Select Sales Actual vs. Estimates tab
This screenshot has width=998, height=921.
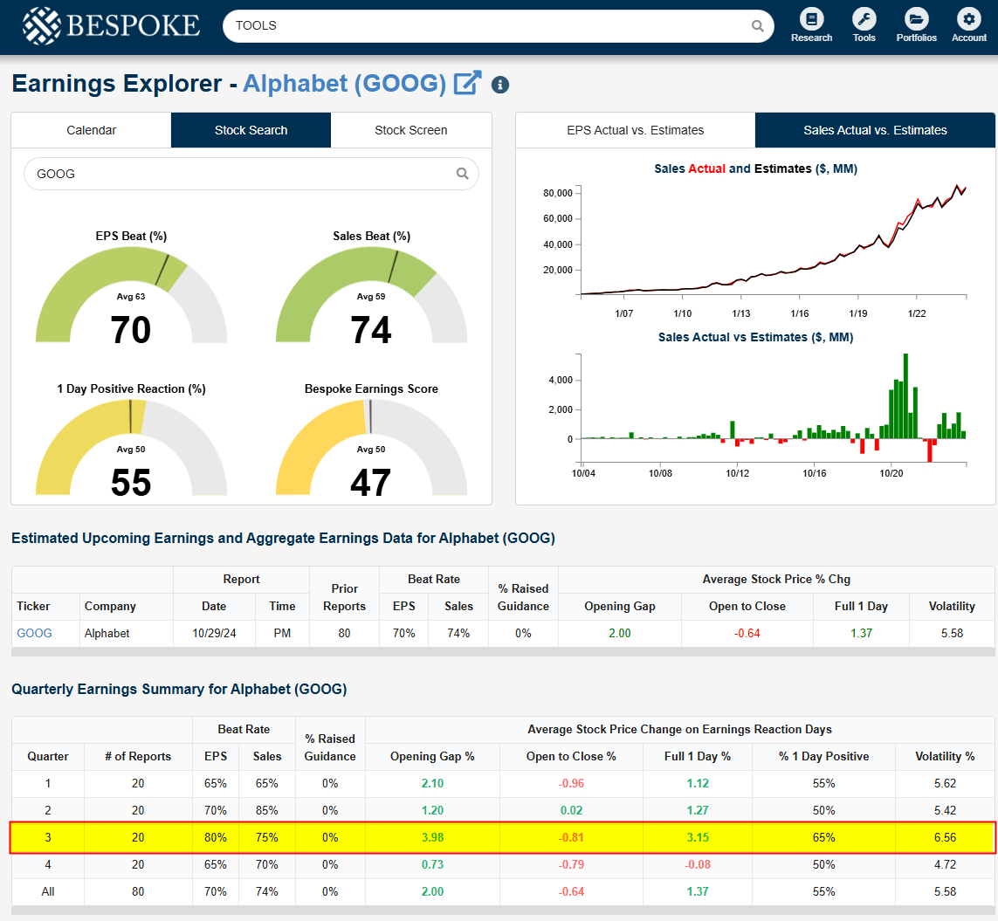[x=875, y=130]
